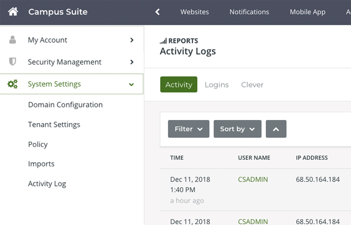The height and width of the screenshot is (225, 351).
Task: Select the Activity tab
Action: [179, 85]
